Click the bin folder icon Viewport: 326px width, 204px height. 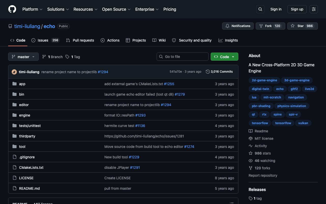point(15,94)
